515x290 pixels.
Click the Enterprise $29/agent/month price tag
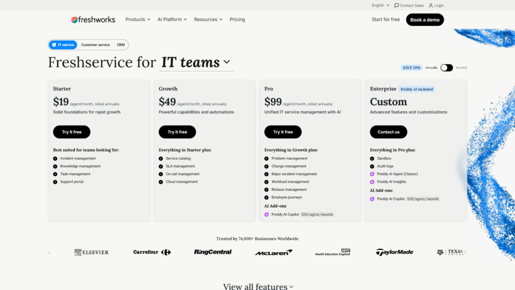click(x=422, y=199)
